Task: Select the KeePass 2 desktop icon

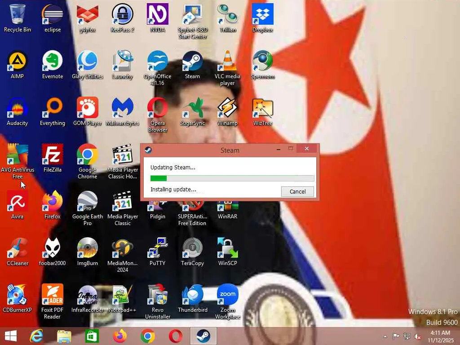Action: [x=122, y=18]
